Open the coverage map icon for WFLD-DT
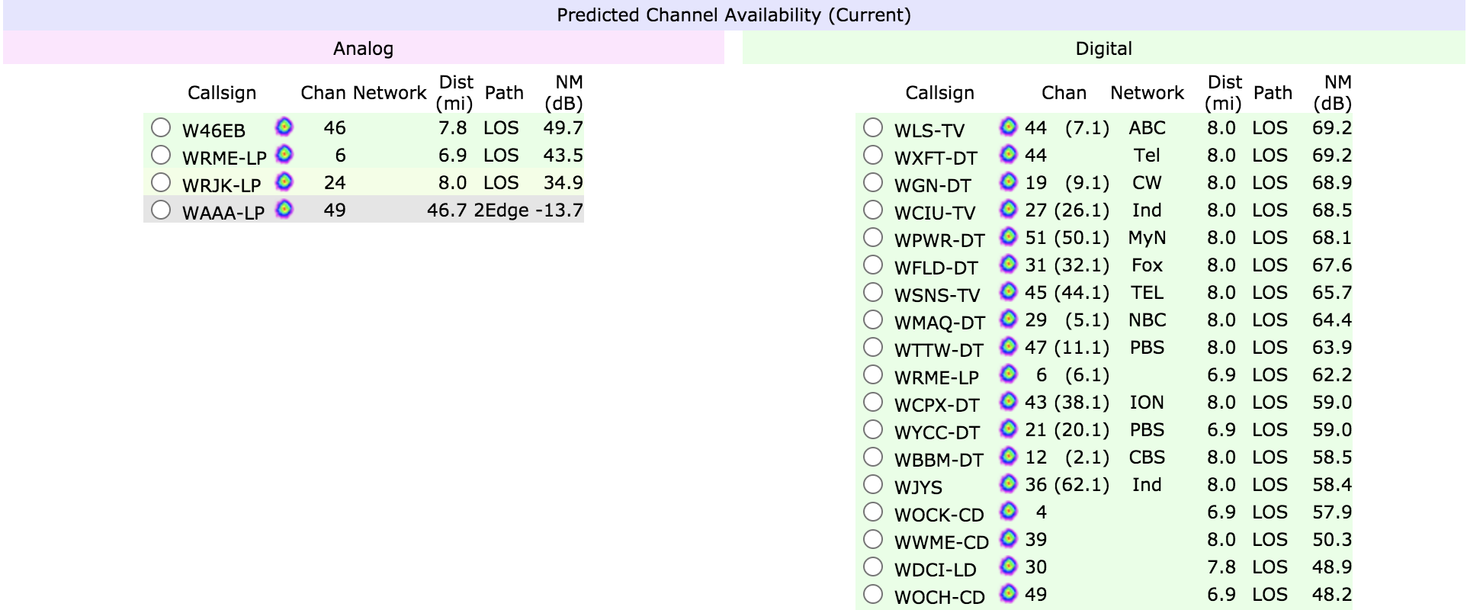Screen dimensions: 1467x610 tap(1009, 263)
